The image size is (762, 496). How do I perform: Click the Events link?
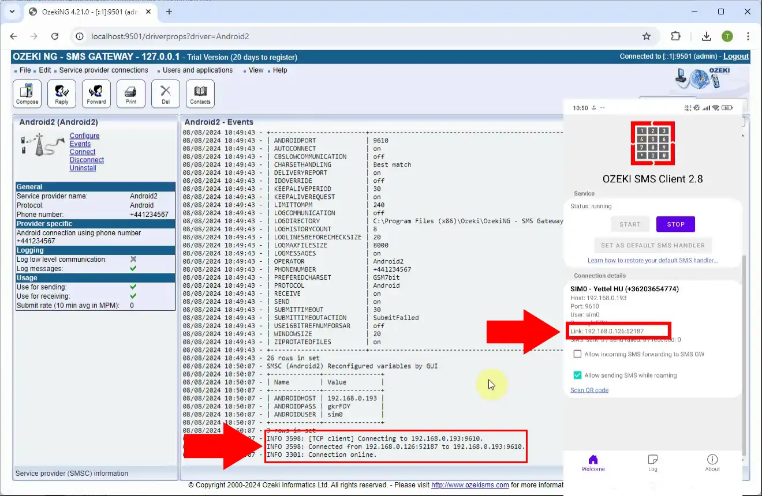pos(80,144)
